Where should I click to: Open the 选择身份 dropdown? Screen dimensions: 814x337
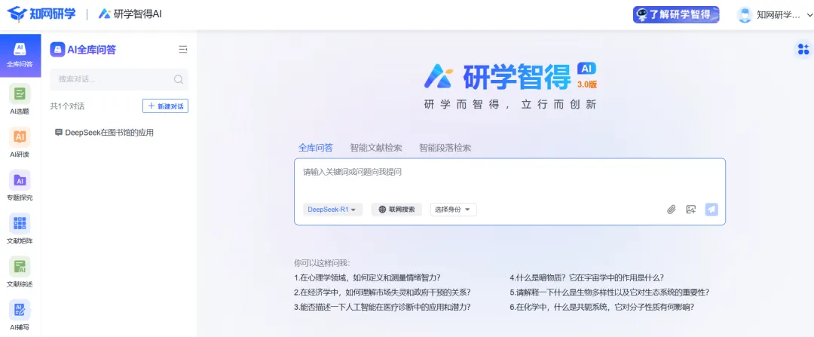(453, 210)
